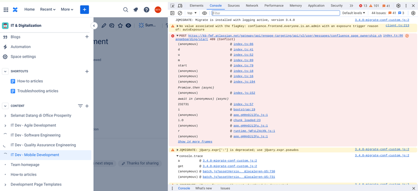Expand Development Page Templates tree item
418x191 pixels.
[5, 185]
